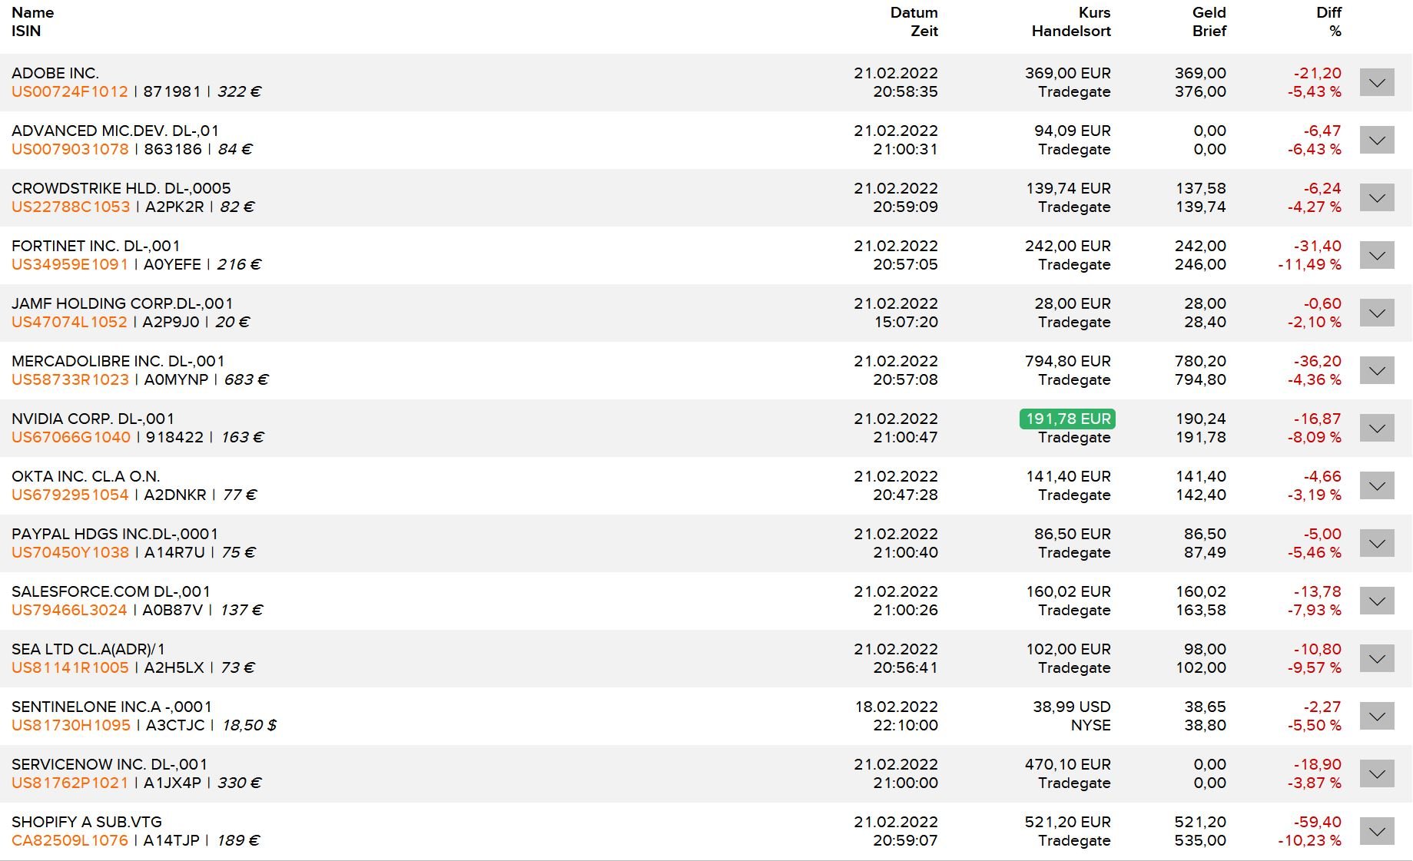
Task: Open the ADVANCED MIC.DEV. row chevron
Action: click(x=1376, y=140)
